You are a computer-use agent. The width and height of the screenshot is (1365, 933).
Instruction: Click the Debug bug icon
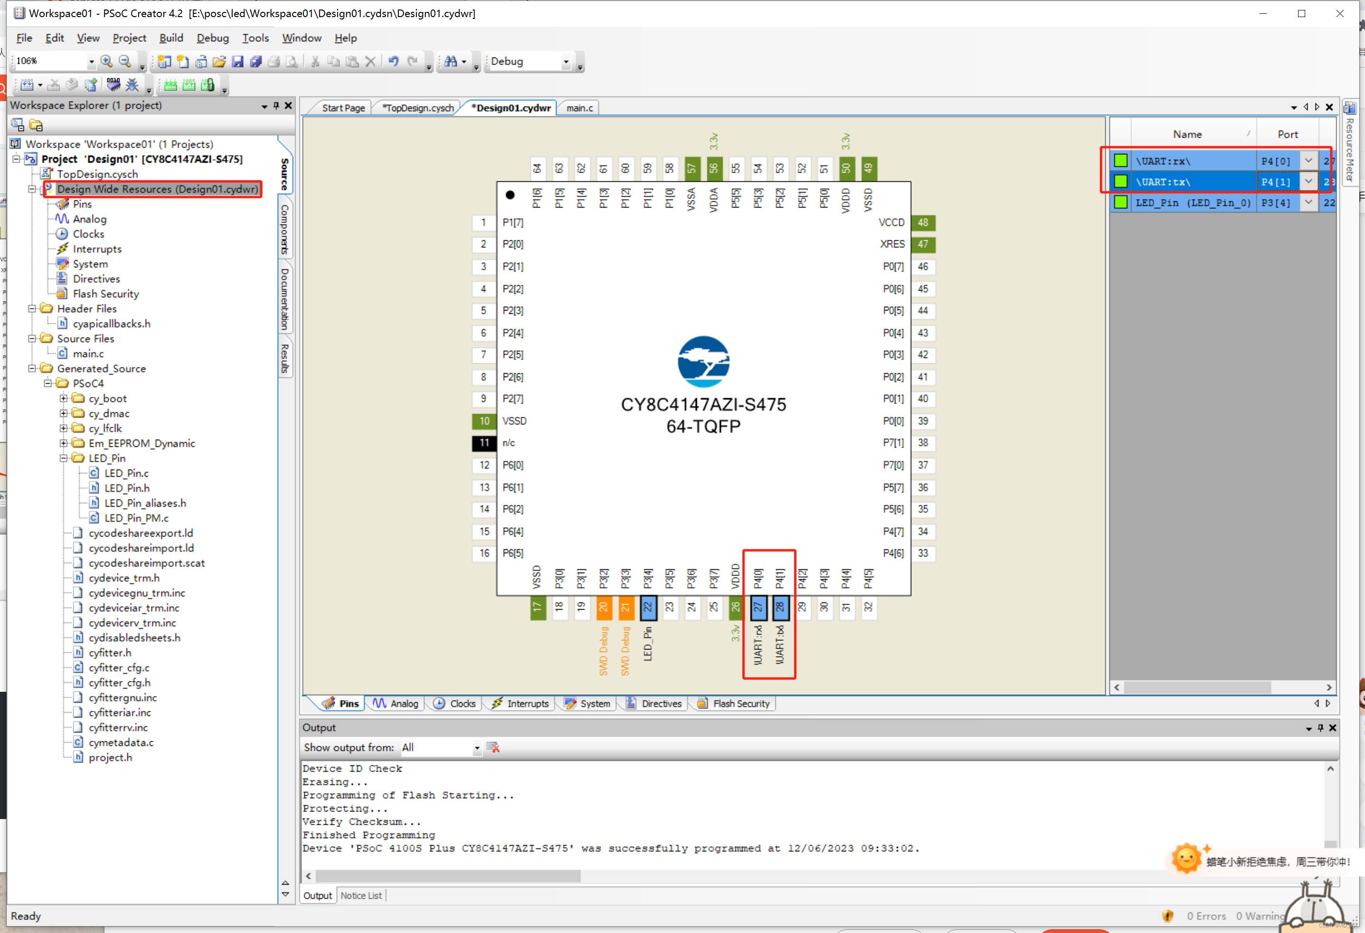[132, 85]
